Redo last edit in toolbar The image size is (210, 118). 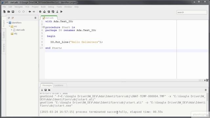pyautogui.click(x=24, y=12)
